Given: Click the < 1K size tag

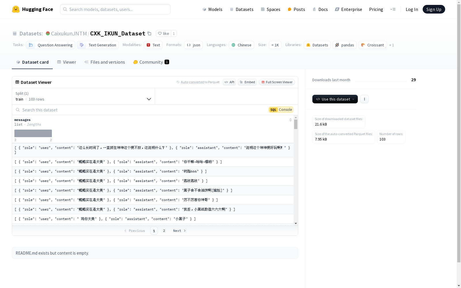Looking at the screenshot, I should coord(275,45).
